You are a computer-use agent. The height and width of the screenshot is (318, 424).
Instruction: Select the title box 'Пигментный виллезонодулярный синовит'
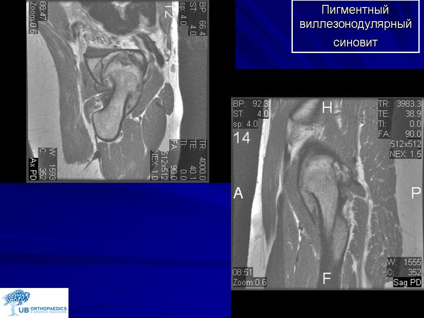[x=356, y=26]
